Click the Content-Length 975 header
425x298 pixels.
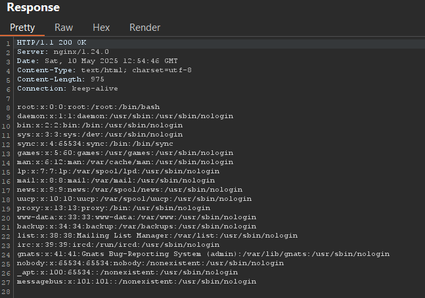coord(60,79)
